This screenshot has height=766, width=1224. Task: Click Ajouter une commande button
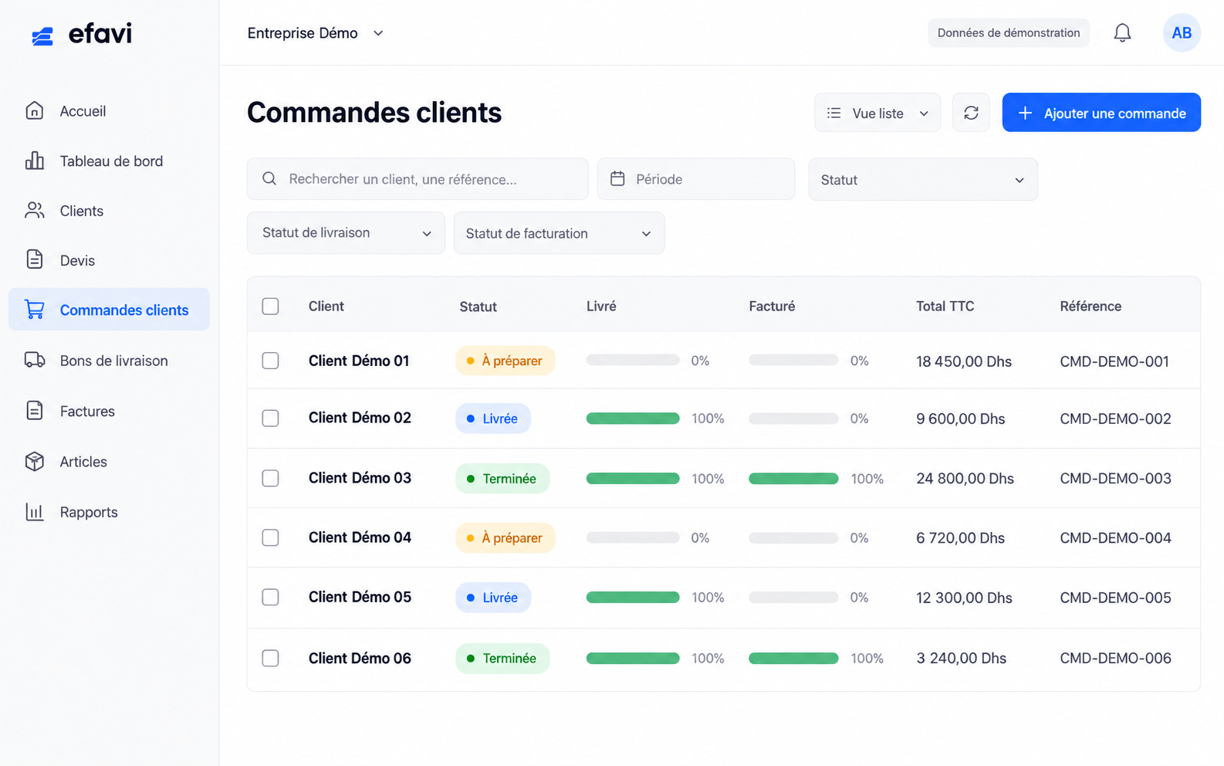(x=1101, y=113)
